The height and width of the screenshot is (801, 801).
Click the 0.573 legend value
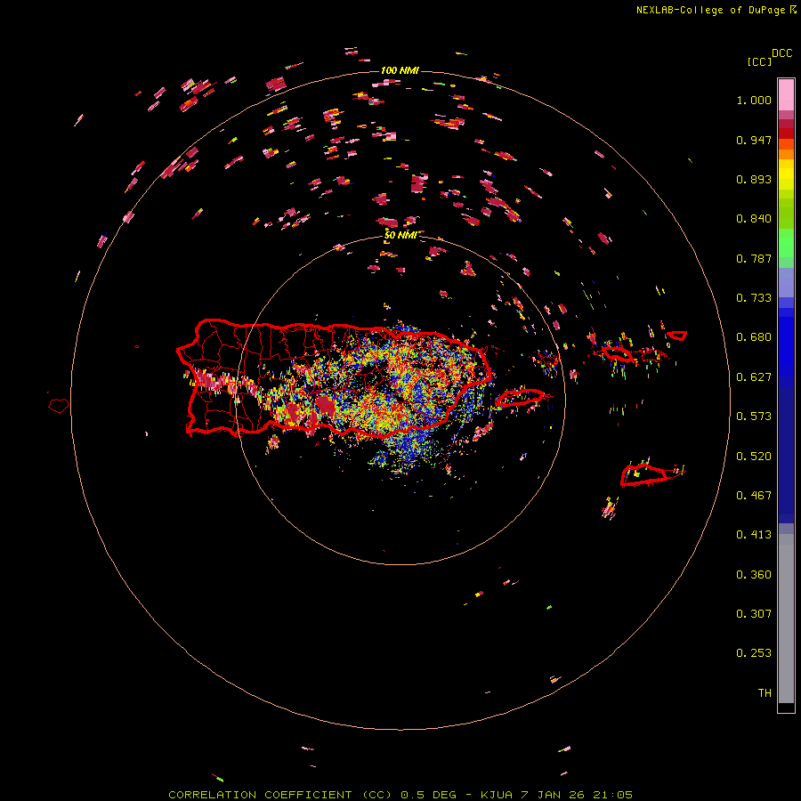tap(754, 417)
